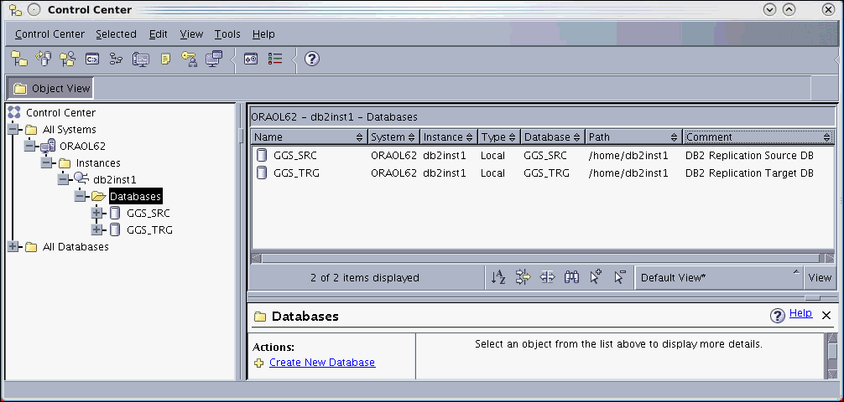
Task: Click the GGS_SRC database icon in list
Action: 262,156
